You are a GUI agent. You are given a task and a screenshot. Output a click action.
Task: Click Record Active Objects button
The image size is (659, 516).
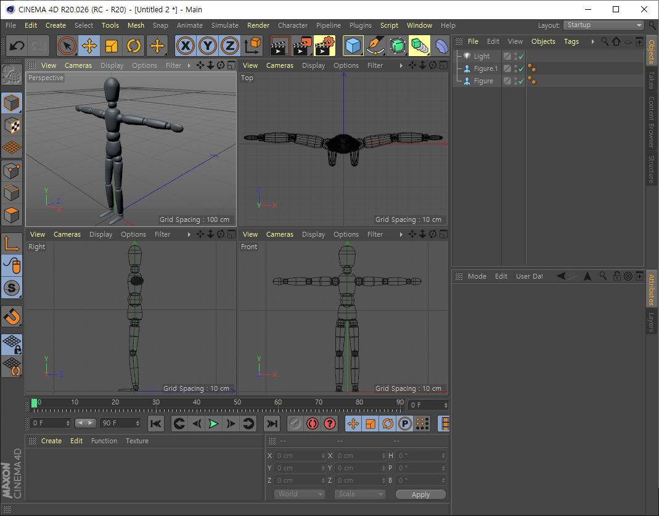coord(295,424)
